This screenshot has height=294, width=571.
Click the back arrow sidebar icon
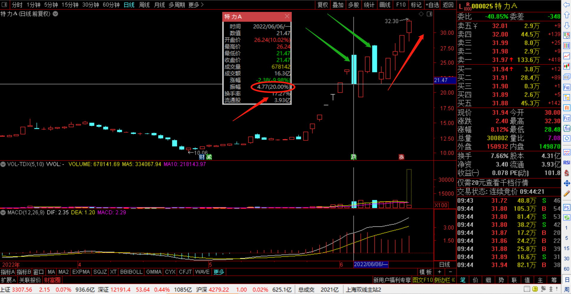pos(566,5)
